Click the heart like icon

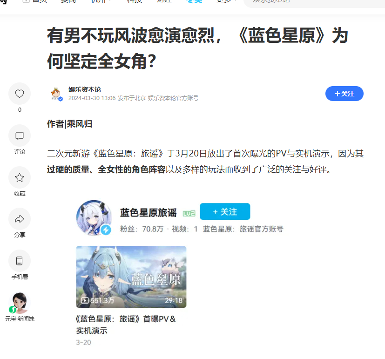[20, 94]
